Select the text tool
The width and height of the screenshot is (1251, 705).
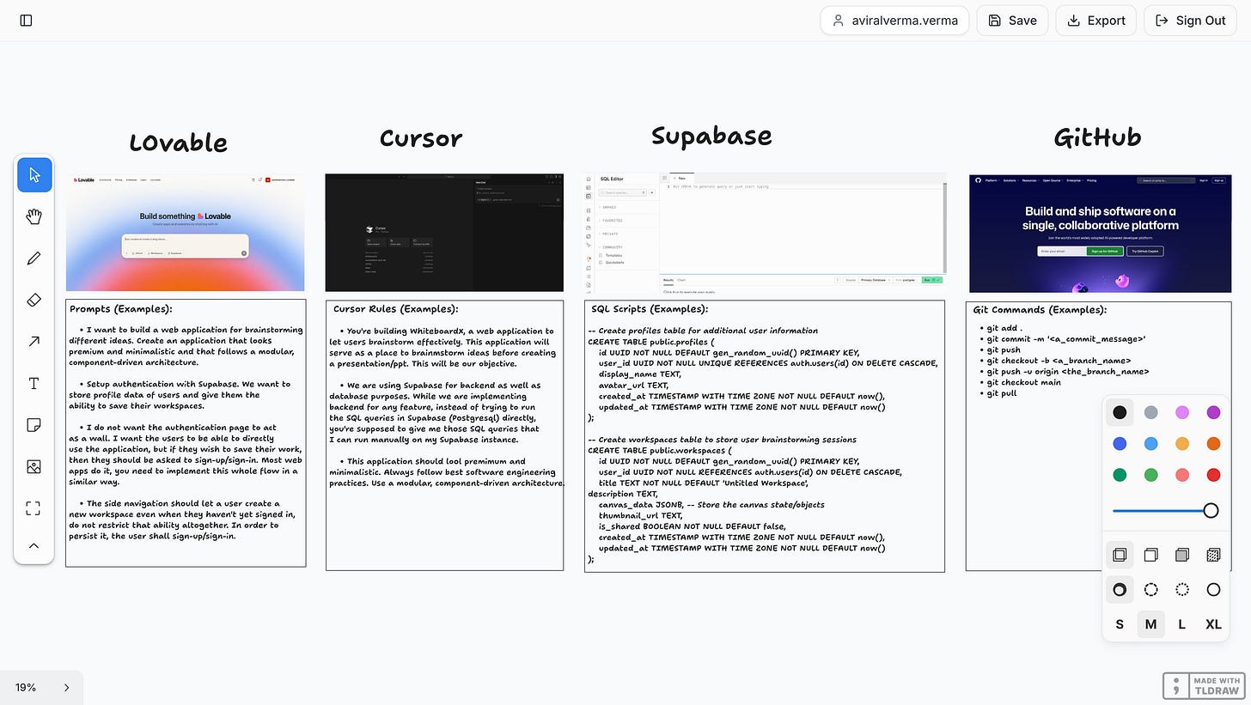34,383
